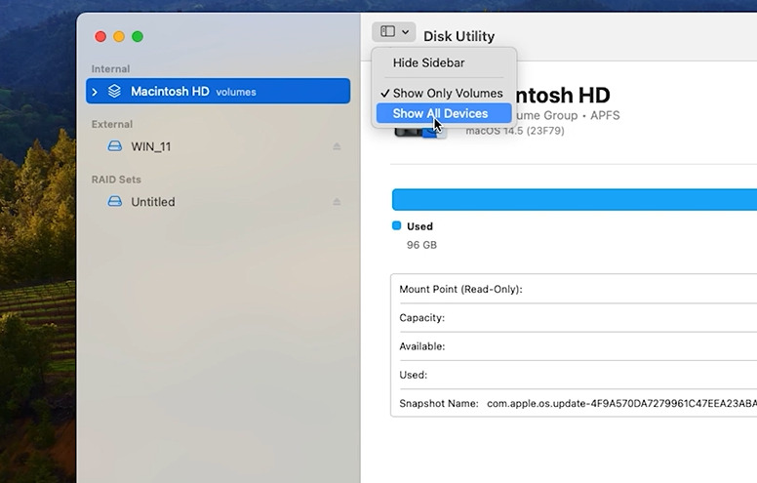The height and width of the screenshot is (483, 757).
Task: Click the 96 GB used value
Action: tap(421, 245)
